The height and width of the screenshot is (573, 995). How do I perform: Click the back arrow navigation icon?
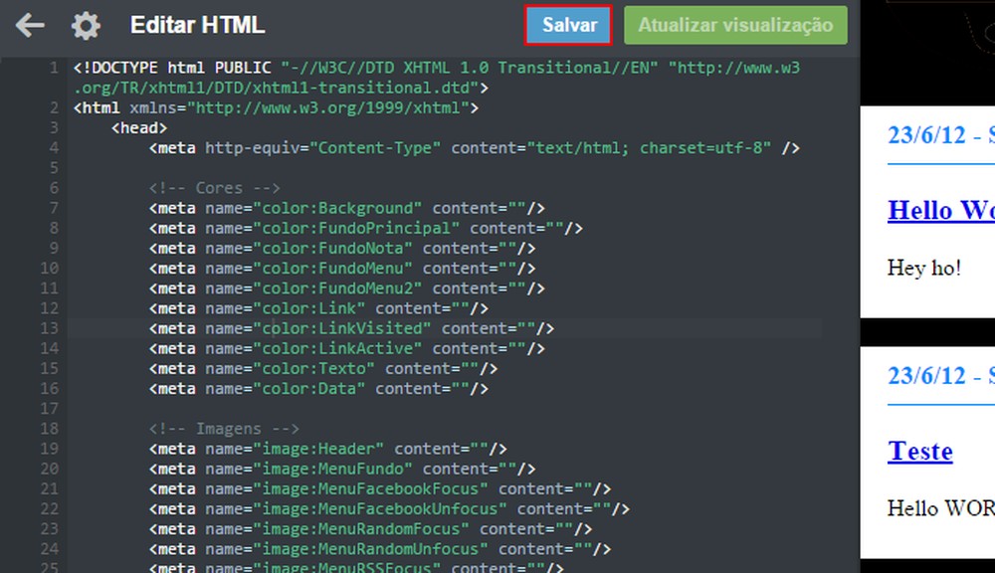coord(29,25)
